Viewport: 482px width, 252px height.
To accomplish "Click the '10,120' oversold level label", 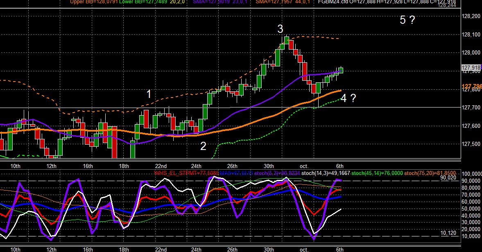I will (448, 233).
